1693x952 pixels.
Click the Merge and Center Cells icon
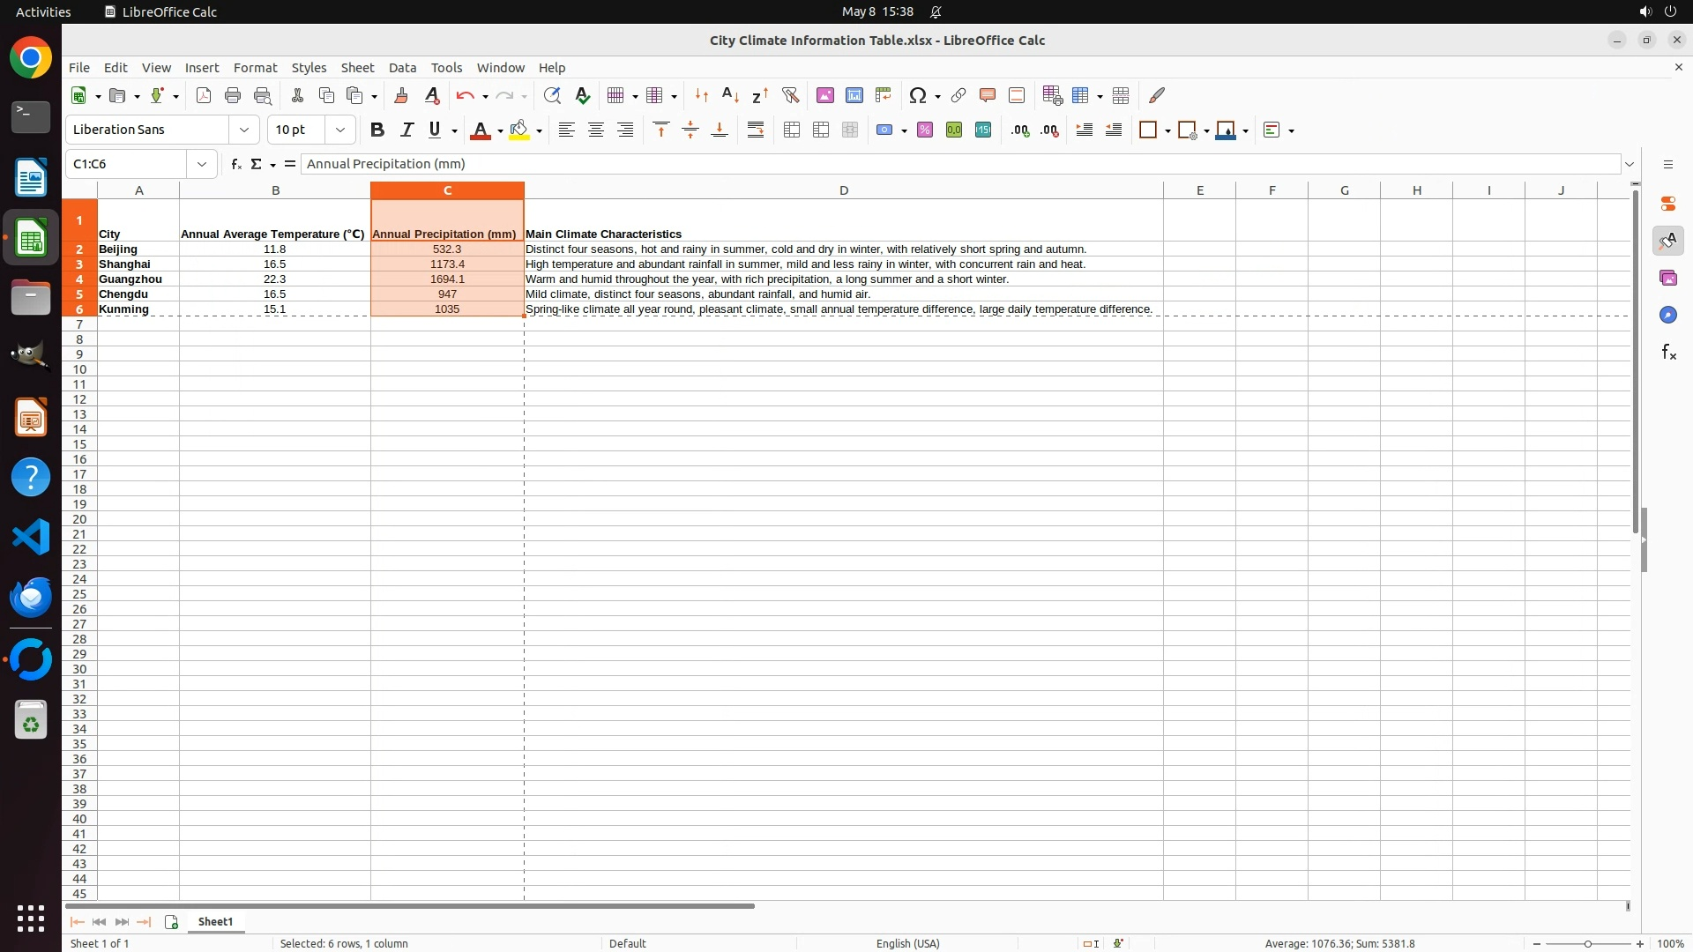[x=792, y=130]
